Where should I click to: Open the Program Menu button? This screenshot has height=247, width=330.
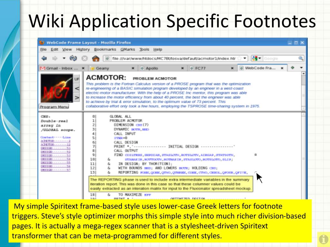coord(54,107)
